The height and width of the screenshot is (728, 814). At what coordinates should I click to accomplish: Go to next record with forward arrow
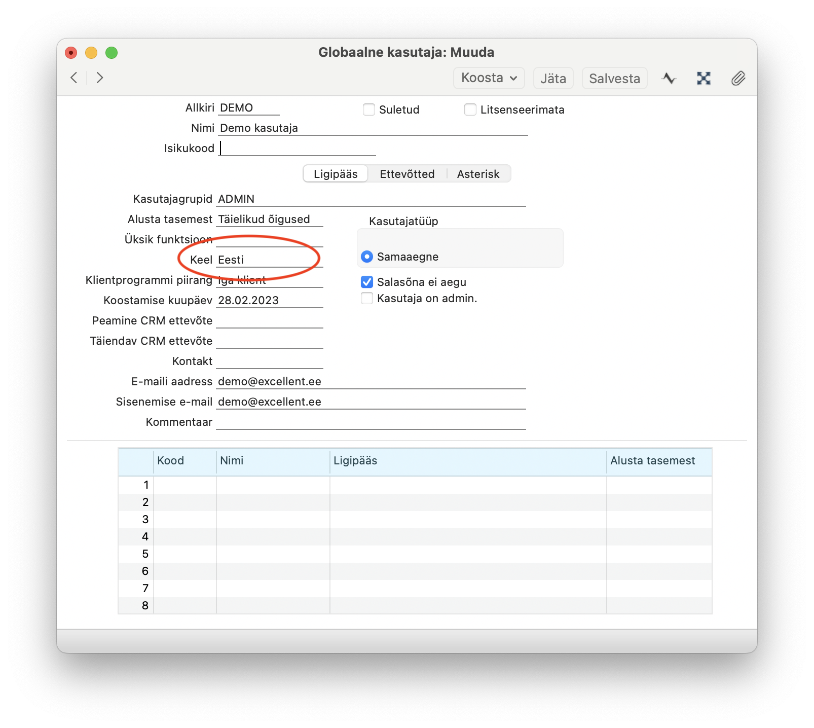click(x=100, y=78)
